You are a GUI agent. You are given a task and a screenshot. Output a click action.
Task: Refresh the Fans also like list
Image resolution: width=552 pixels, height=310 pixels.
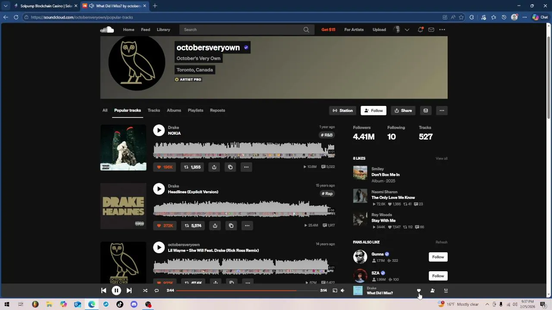(x=442, y=242)
